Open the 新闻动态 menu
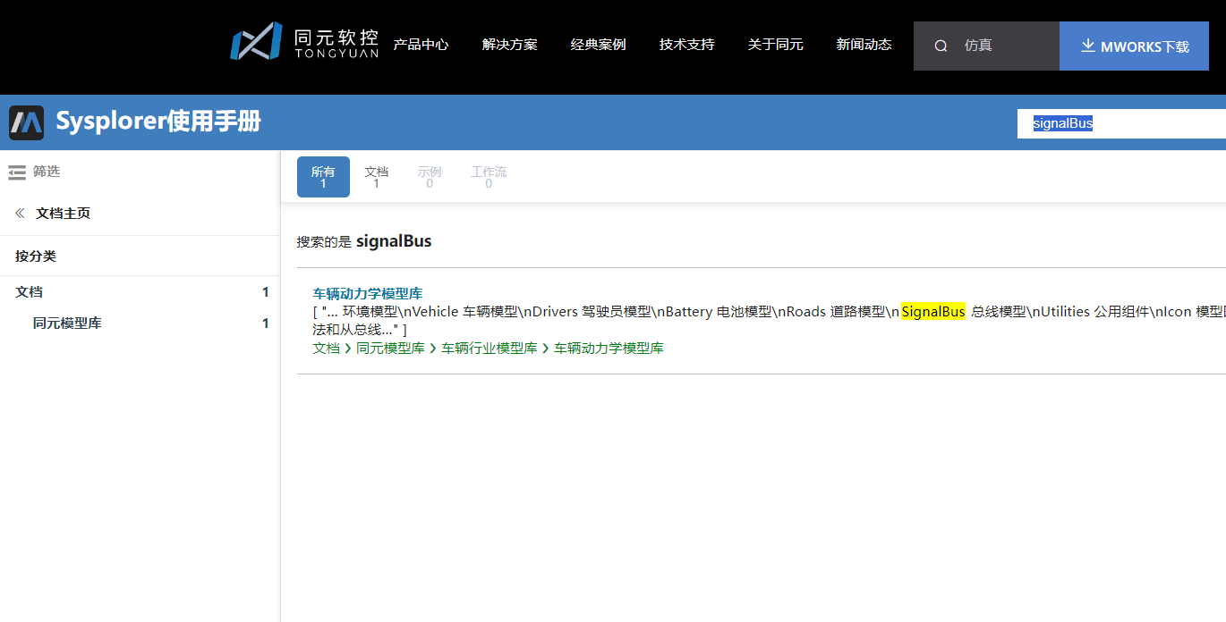The height and width of the screenshot is (622, 1226). tap(864, 45)
